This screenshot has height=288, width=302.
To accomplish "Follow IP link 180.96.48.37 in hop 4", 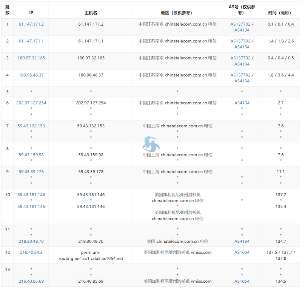I will pyautogui.click(x=31, y=75).
